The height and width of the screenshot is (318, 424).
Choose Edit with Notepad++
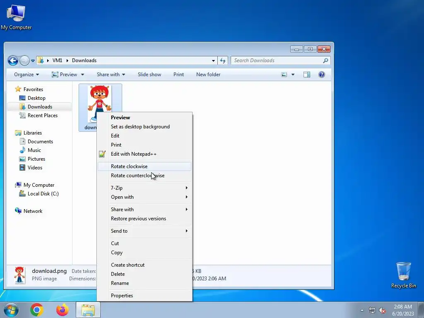click(x=145, y=154)
